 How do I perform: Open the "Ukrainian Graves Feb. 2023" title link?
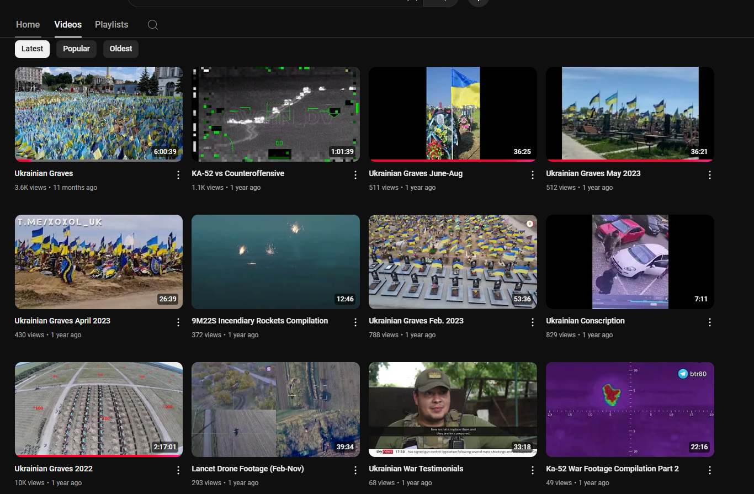pyautogui.click(x=416, y=321)
